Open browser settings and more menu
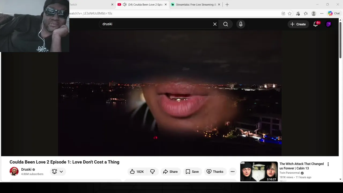343x193 pixels. [322, 13]
